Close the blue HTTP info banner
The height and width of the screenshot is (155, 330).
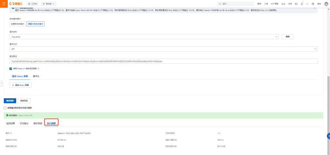[x=315, y=8]
